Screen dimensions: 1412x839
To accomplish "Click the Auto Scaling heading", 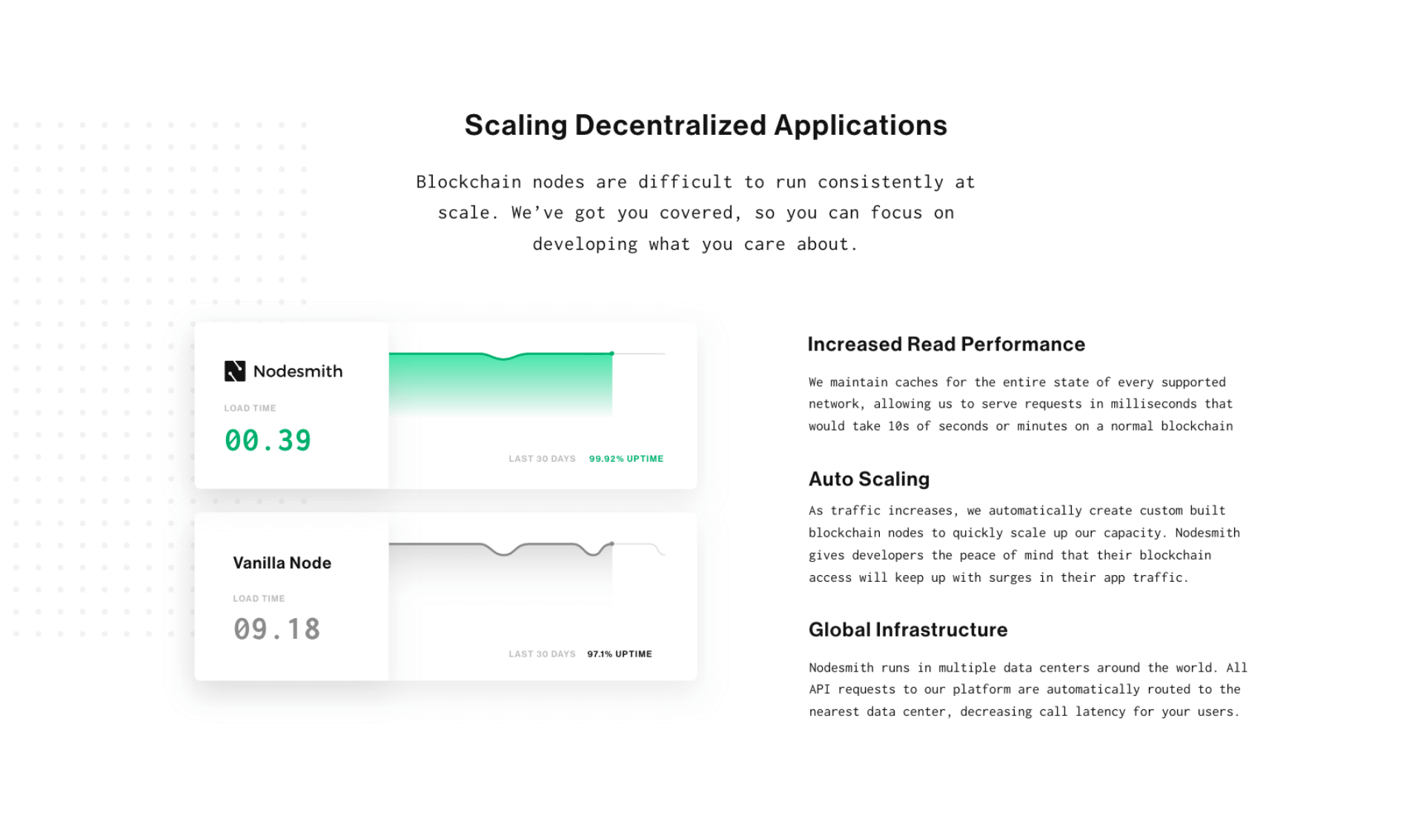I will coord(869,479).
